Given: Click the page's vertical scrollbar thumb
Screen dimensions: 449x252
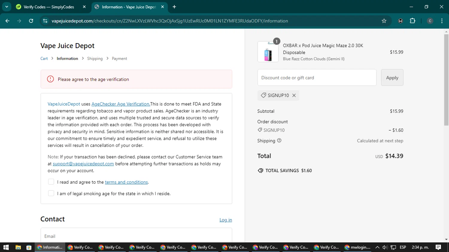Looking at the screenshot, I should [x=446, y=80].
